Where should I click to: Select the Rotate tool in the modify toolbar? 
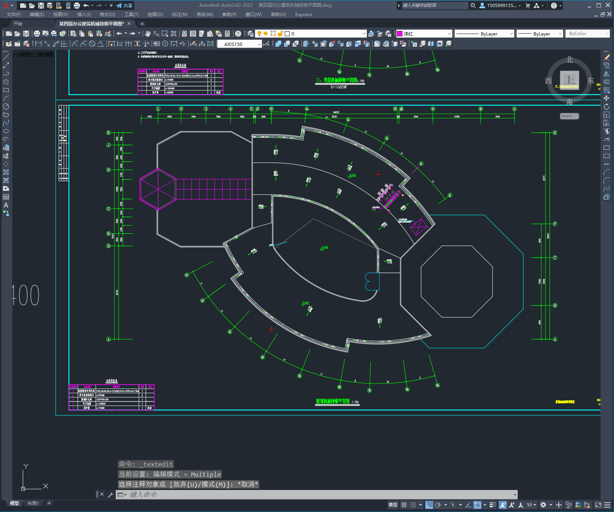[607, 106]
